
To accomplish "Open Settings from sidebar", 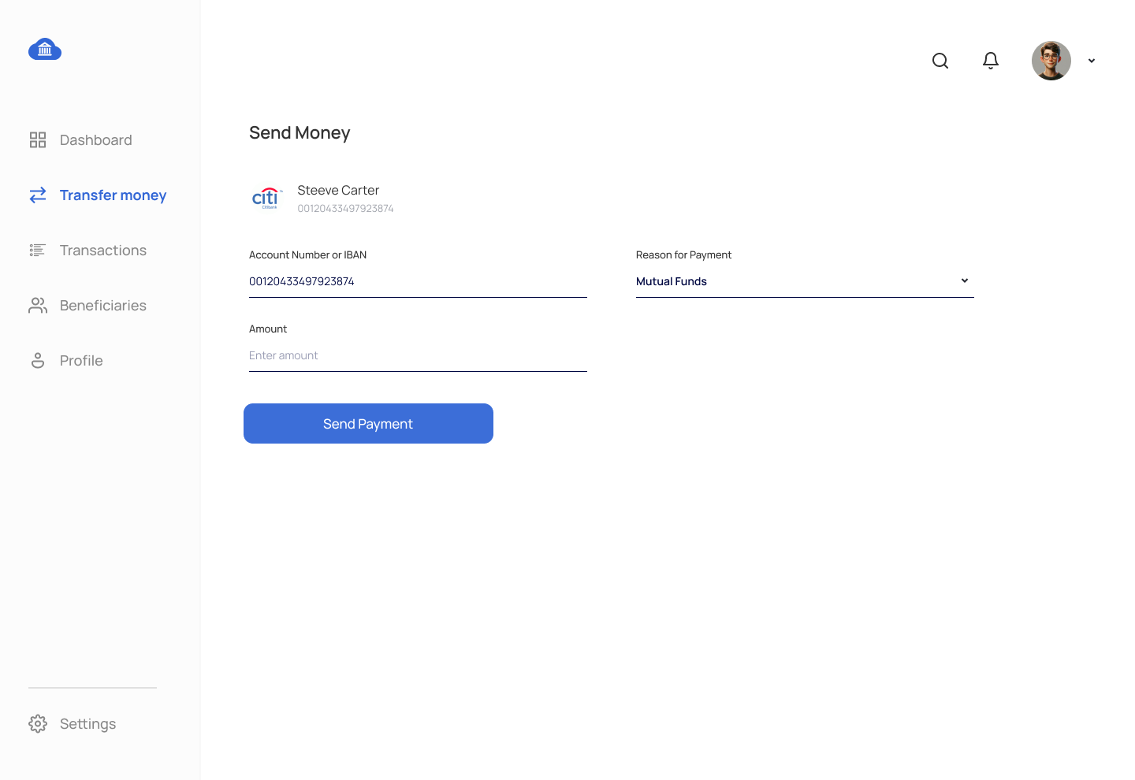I will click(x=88, y=724).
